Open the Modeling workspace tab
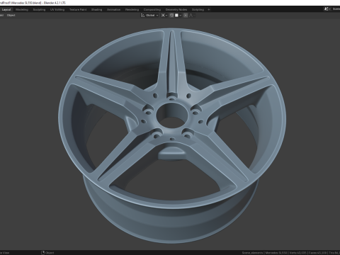Screen dimensions: 340x255 22,10
